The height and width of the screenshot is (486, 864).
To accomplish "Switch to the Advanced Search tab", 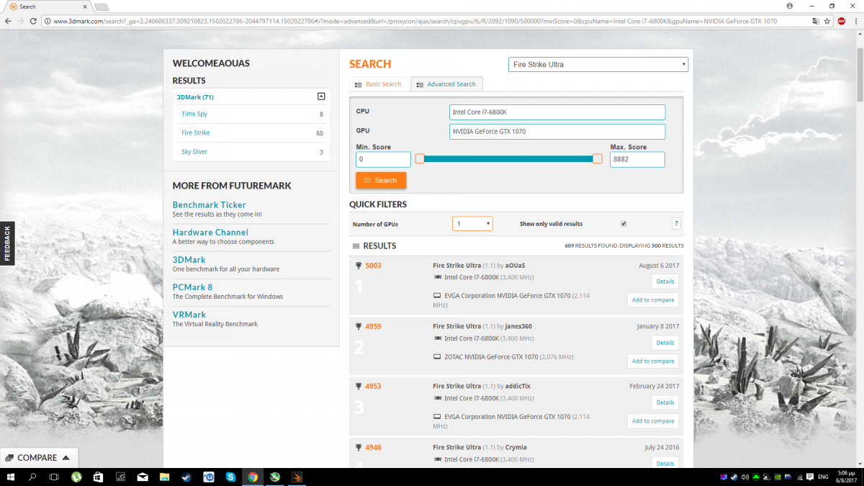I will [447, 84].
